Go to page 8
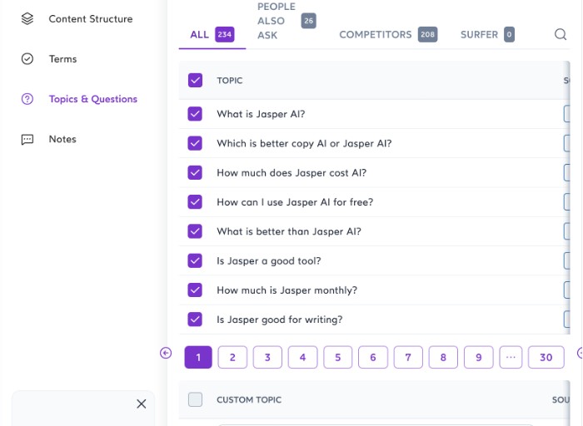583x426 pixels. pyautogui.click(x=443, y=357)
